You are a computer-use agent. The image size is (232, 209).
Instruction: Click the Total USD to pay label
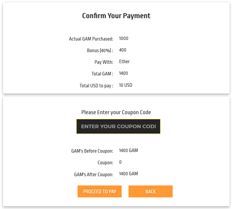pos(96,86)
